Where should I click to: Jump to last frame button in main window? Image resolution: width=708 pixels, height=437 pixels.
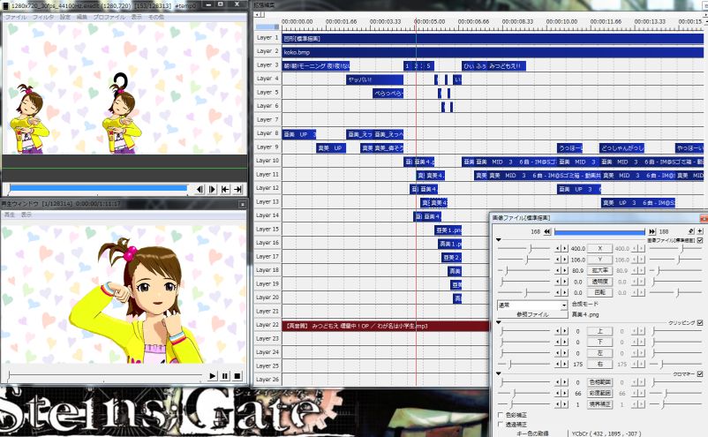(238, 190)
